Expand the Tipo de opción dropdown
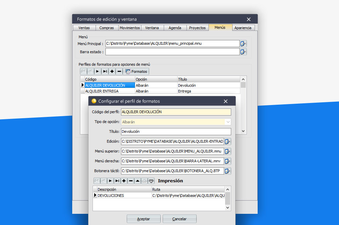Image resolution: width=339 pixels, height=225 pixels. coord(228,122)
